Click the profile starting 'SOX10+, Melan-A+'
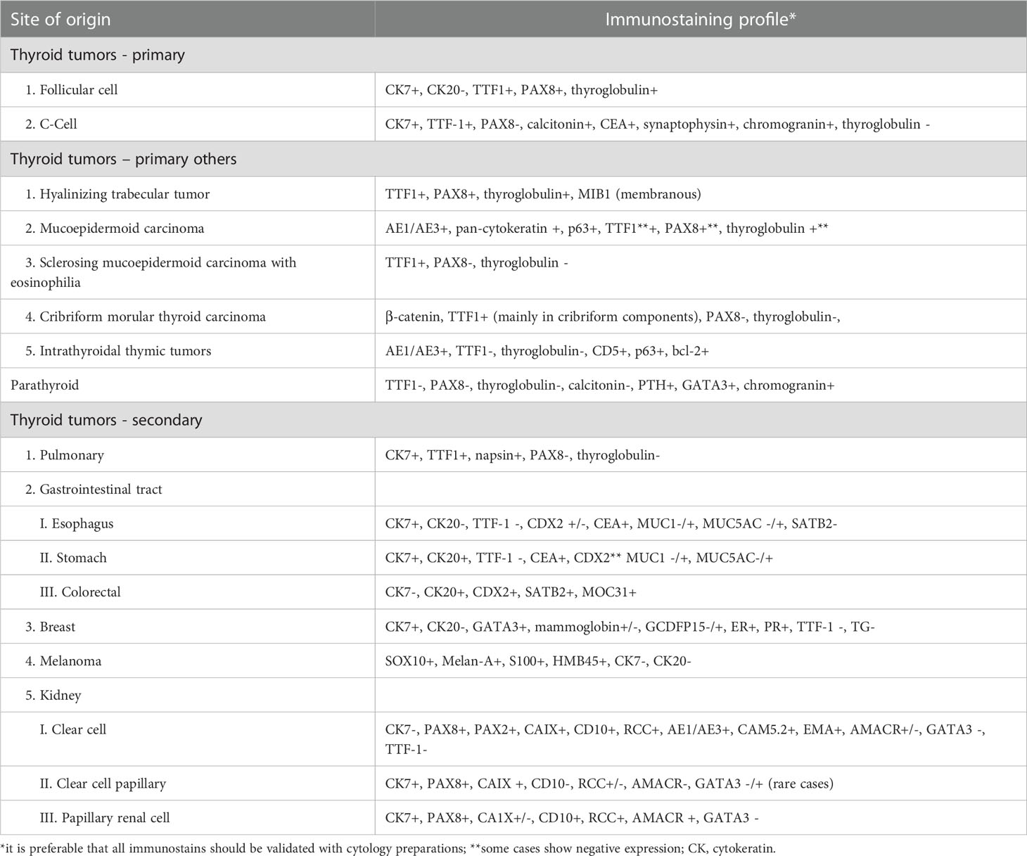This screenshot has width=1027, height=856. click(538, 661)
